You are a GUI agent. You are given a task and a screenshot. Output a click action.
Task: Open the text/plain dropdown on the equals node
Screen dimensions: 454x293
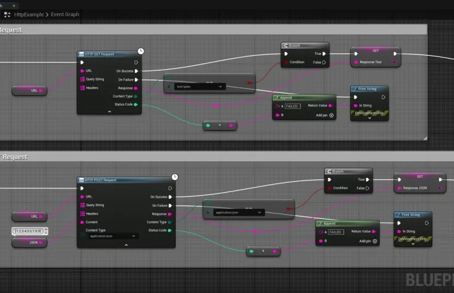[x=199, y=87]
